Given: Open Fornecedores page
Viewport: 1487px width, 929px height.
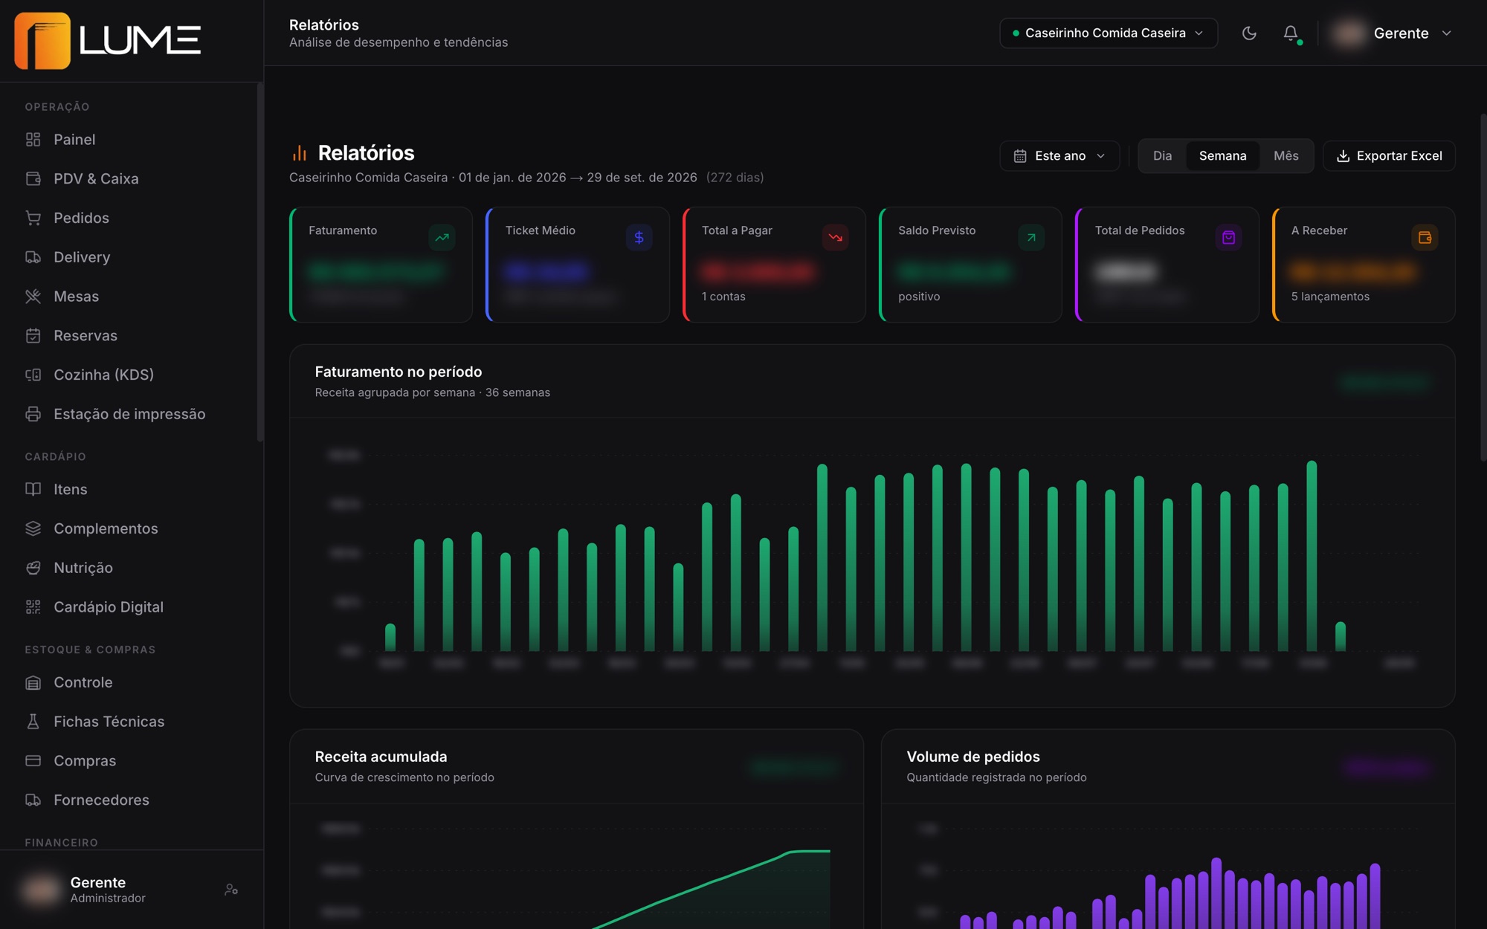Looking at the screenshot, I should coord(101,800).
